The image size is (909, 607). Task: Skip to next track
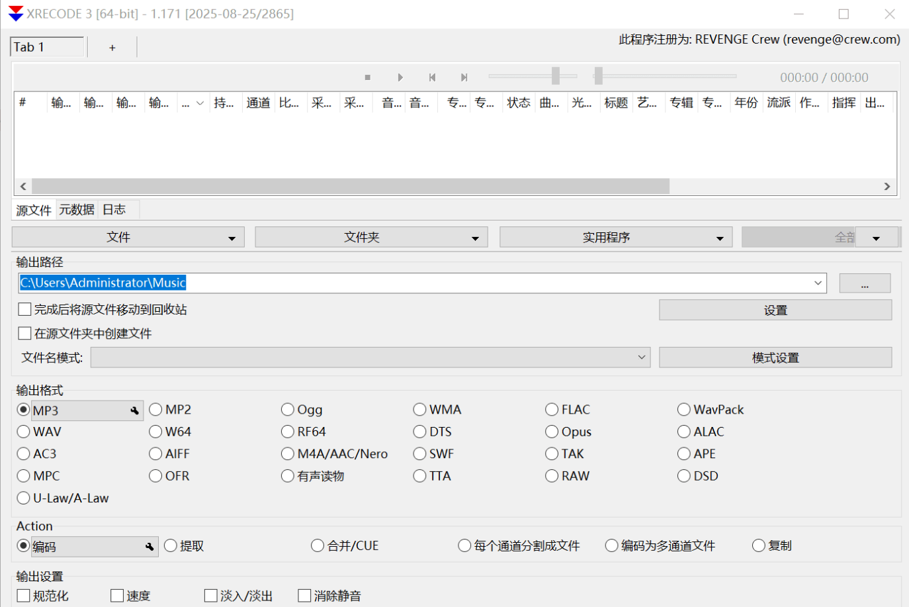(464, 77)
